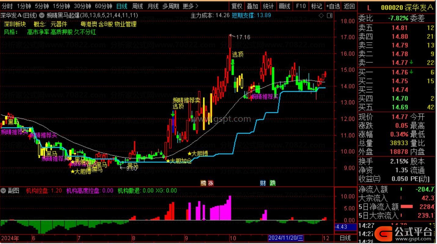Screen dimensions: 437x244
Task: Click the 17.16 high price label
Action: (243, 37)
